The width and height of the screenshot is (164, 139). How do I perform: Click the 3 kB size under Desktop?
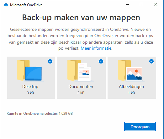(x=30, y=93)
